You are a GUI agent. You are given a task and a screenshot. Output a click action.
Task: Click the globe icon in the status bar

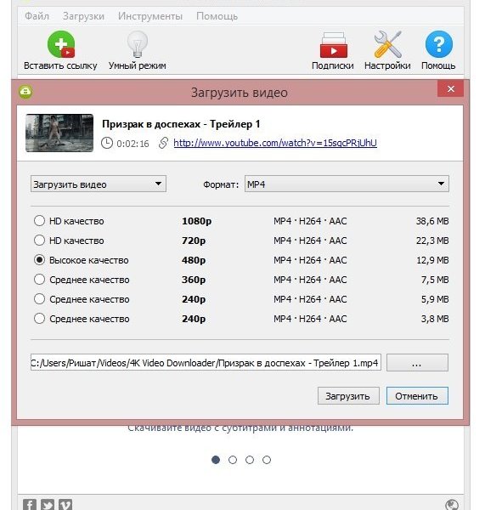coord(452,504)
